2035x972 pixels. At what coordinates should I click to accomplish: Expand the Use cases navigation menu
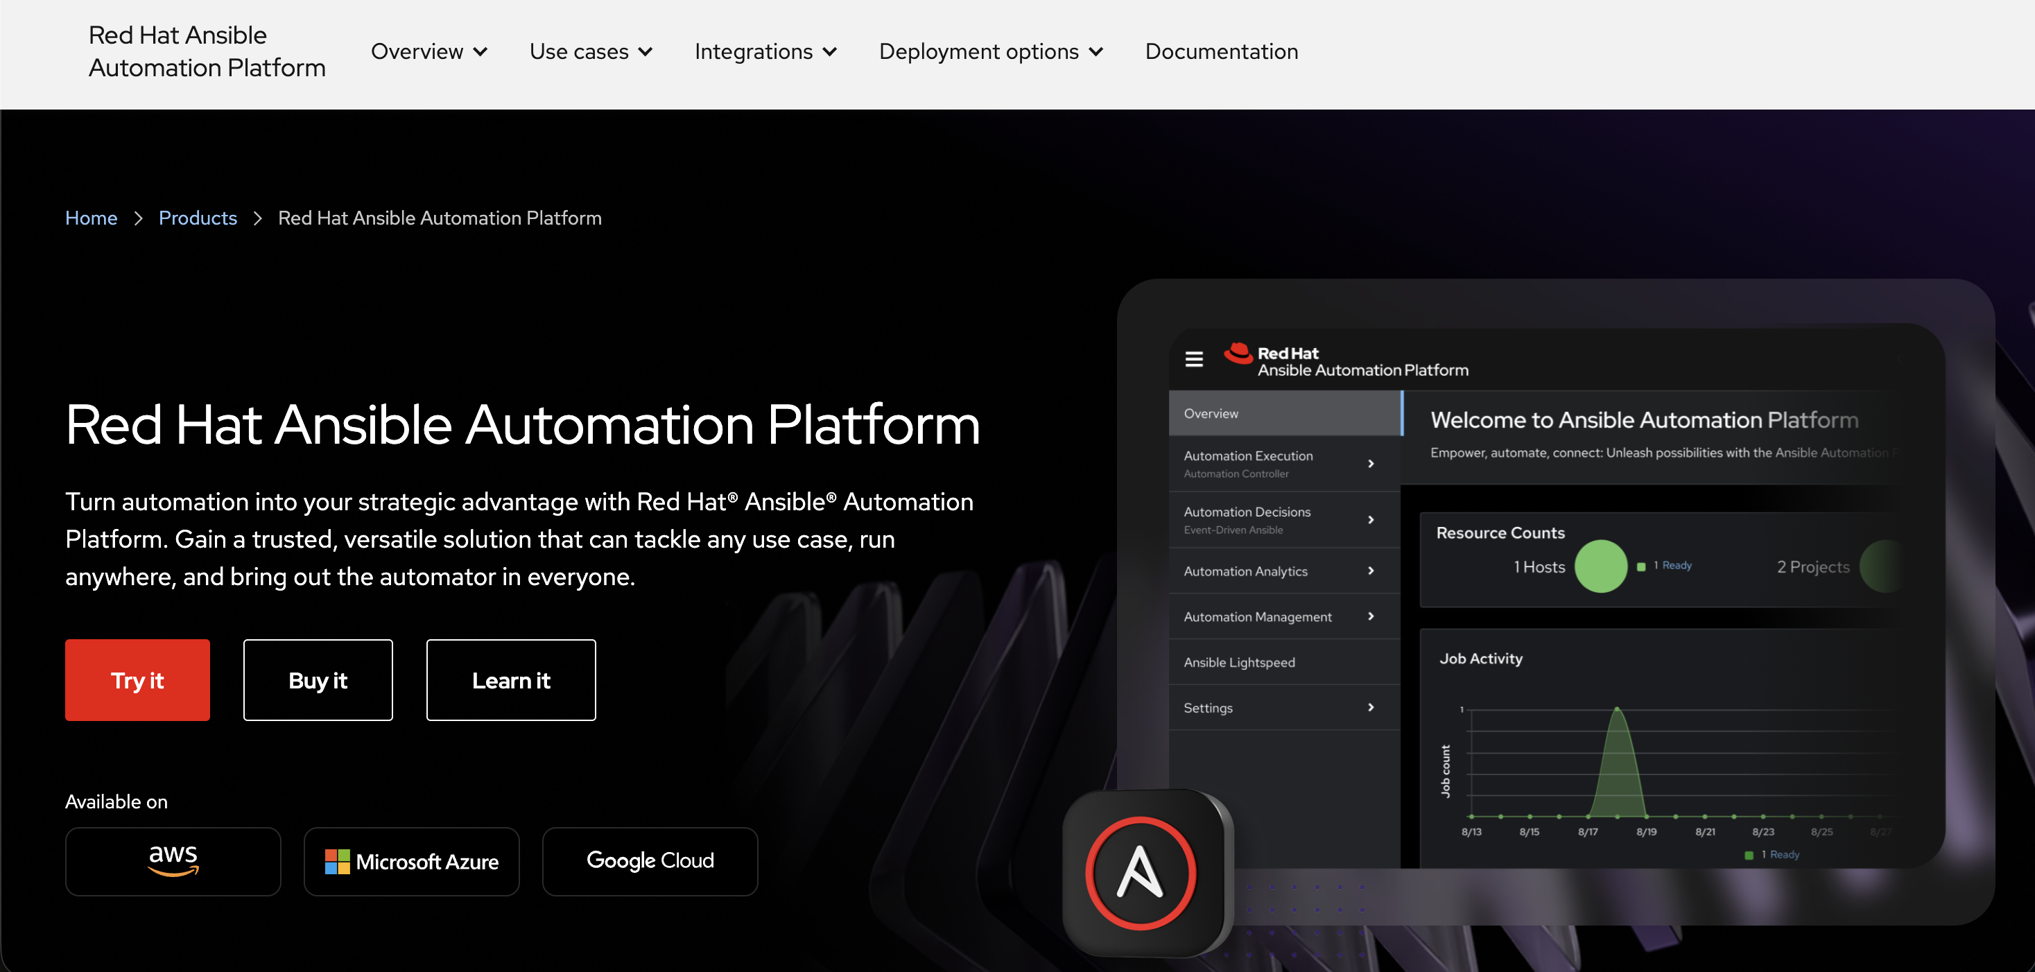(x=591, y=52)
